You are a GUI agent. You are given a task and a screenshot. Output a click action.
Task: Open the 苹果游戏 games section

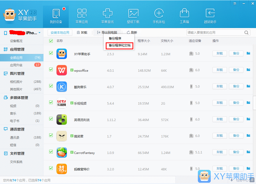[x=108, y=15]
